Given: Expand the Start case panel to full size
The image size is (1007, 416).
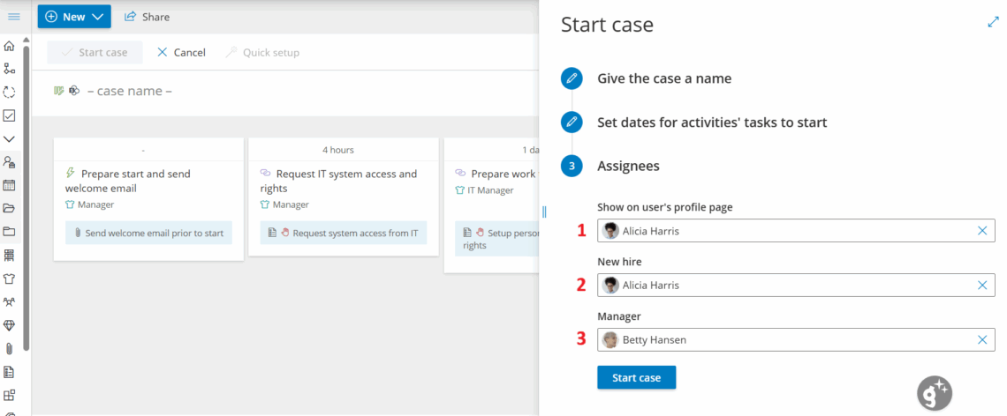Looking at the screenshot, I should coord(993,23).
